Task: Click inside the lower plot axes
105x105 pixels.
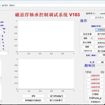Action: [46, 74]
